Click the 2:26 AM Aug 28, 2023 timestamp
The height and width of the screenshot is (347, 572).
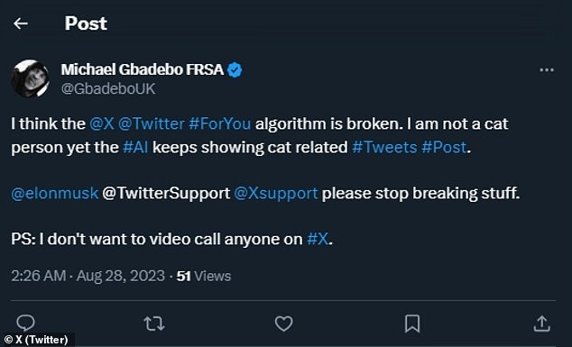[88, 276]
